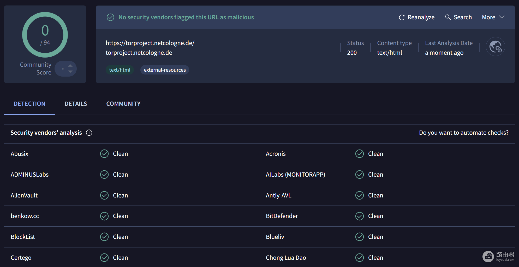Image resolution: width=519 pixels, height=267 pixels.
Task: Click the Chong Lua Dao clean check icon
Action: tap(360, 258)
